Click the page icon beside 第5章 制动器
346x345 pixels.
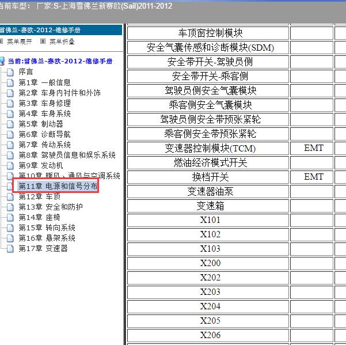coord(10,124)
